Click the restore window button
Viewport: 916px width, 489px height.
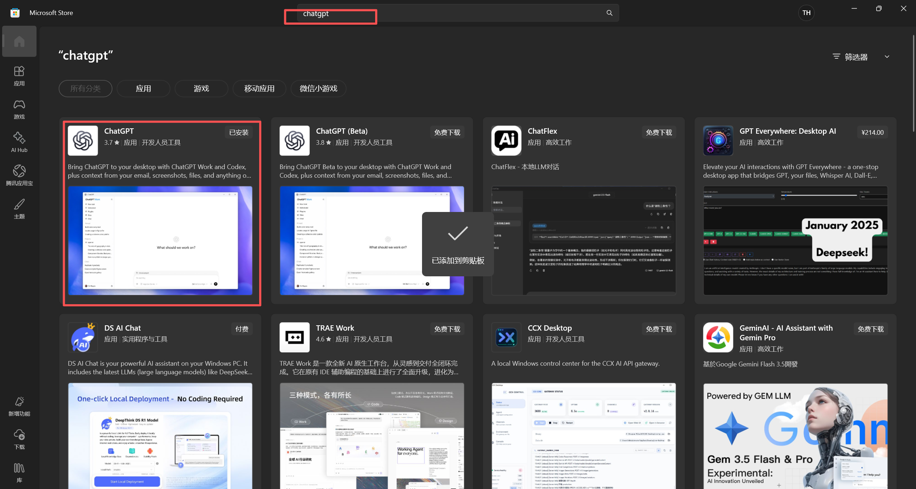tap(879, 9)
